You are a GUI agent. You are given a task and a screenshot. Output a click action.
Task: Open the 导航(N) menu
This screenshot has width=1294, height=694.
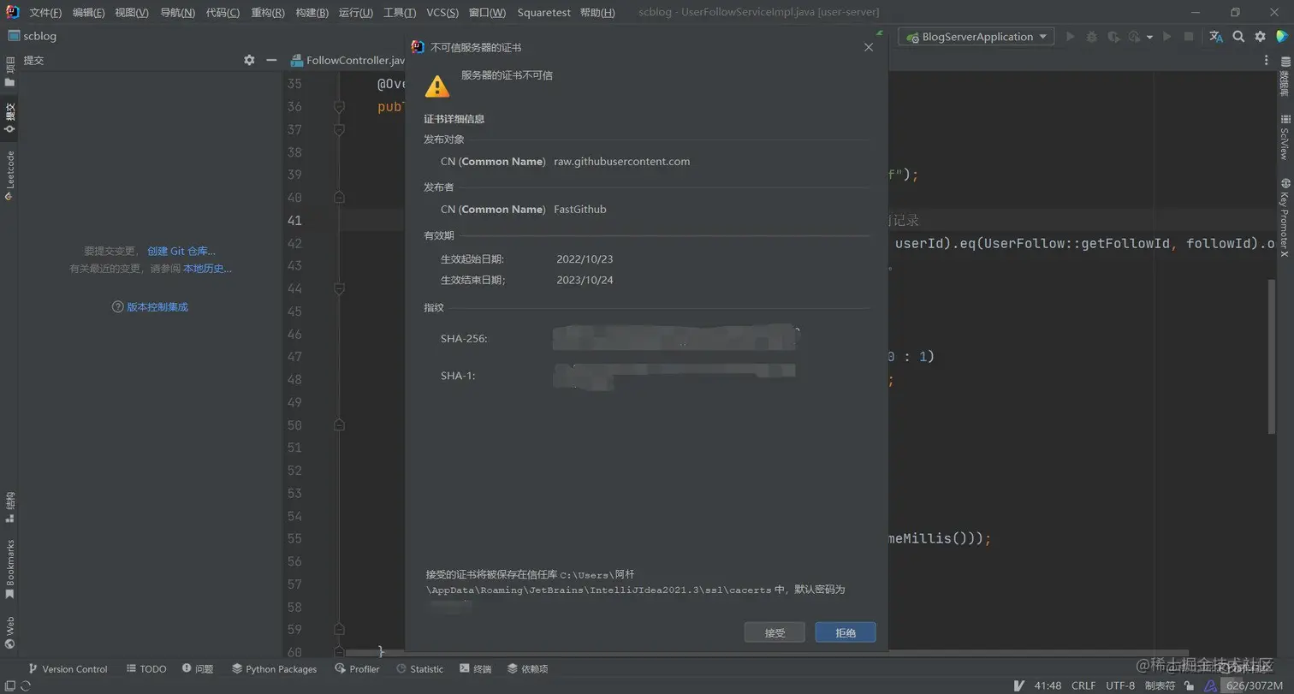178,13
